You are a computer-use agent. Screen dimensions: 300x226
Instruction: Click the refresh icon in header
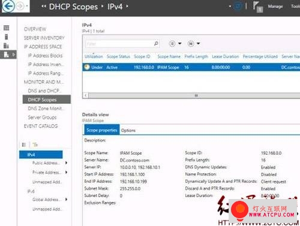(238, 7)
